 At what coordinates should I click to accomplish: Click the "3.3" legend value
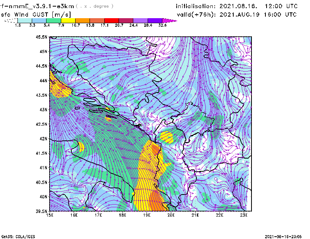pyautogui.click(x=32, y=25)
